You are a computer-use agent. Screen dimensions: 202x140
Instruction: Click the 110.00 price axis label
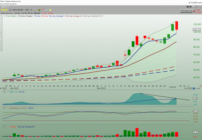point(197,24)
